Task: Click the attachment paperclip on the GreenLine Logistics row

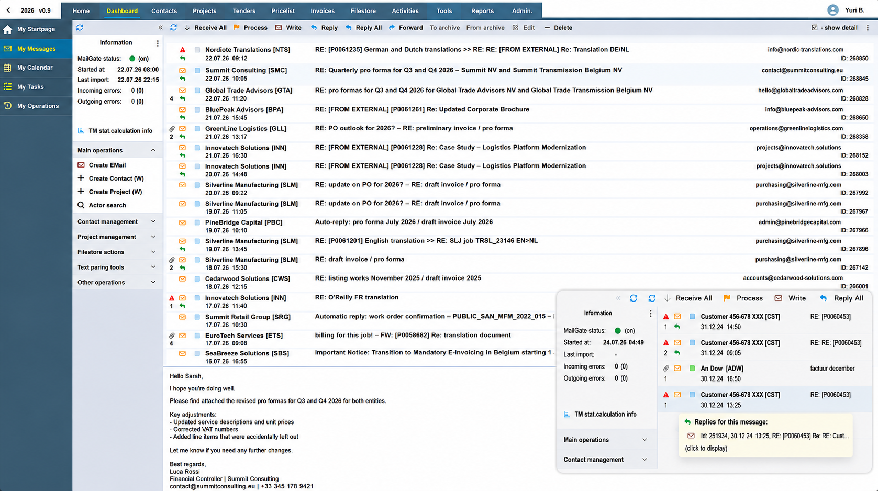Action: 172,129
